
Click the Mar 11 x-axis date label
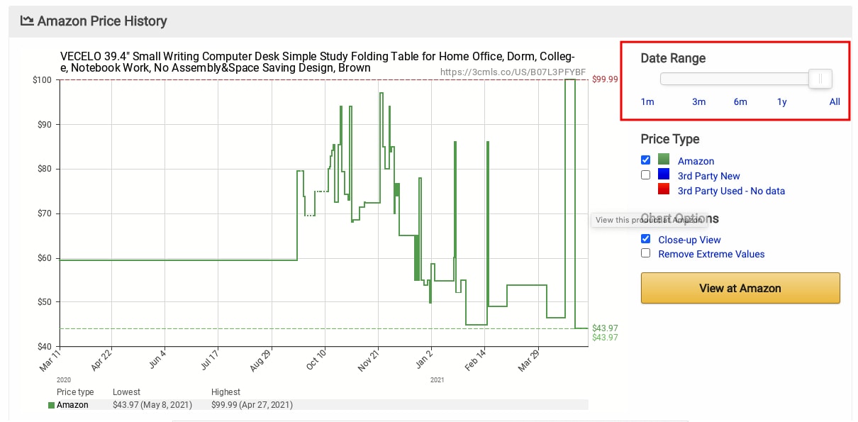[x=50, y=360]
